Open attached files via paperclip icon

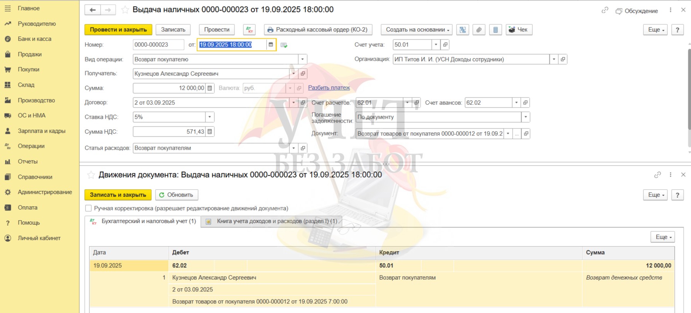pyautogui.click(x=479, y=30)
